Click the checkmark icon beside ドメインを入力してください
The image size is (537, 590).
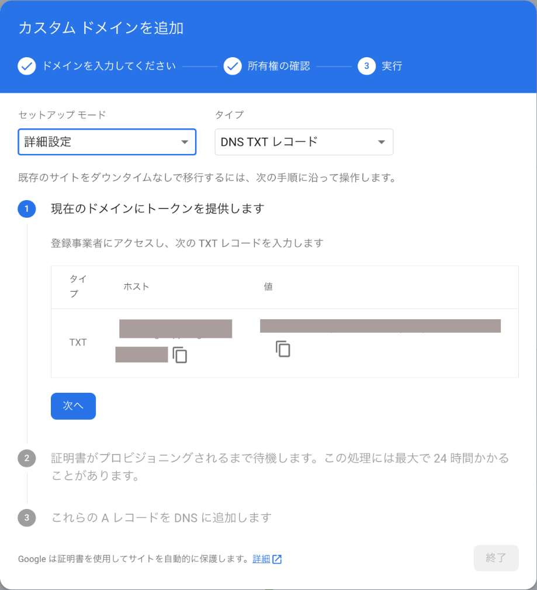(27, 67)
